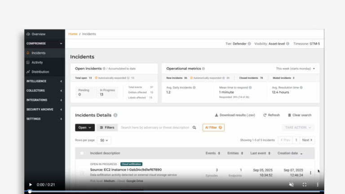
Task: Check the EC2 instance incident checkbox
Action: click(x=82, y=172)
